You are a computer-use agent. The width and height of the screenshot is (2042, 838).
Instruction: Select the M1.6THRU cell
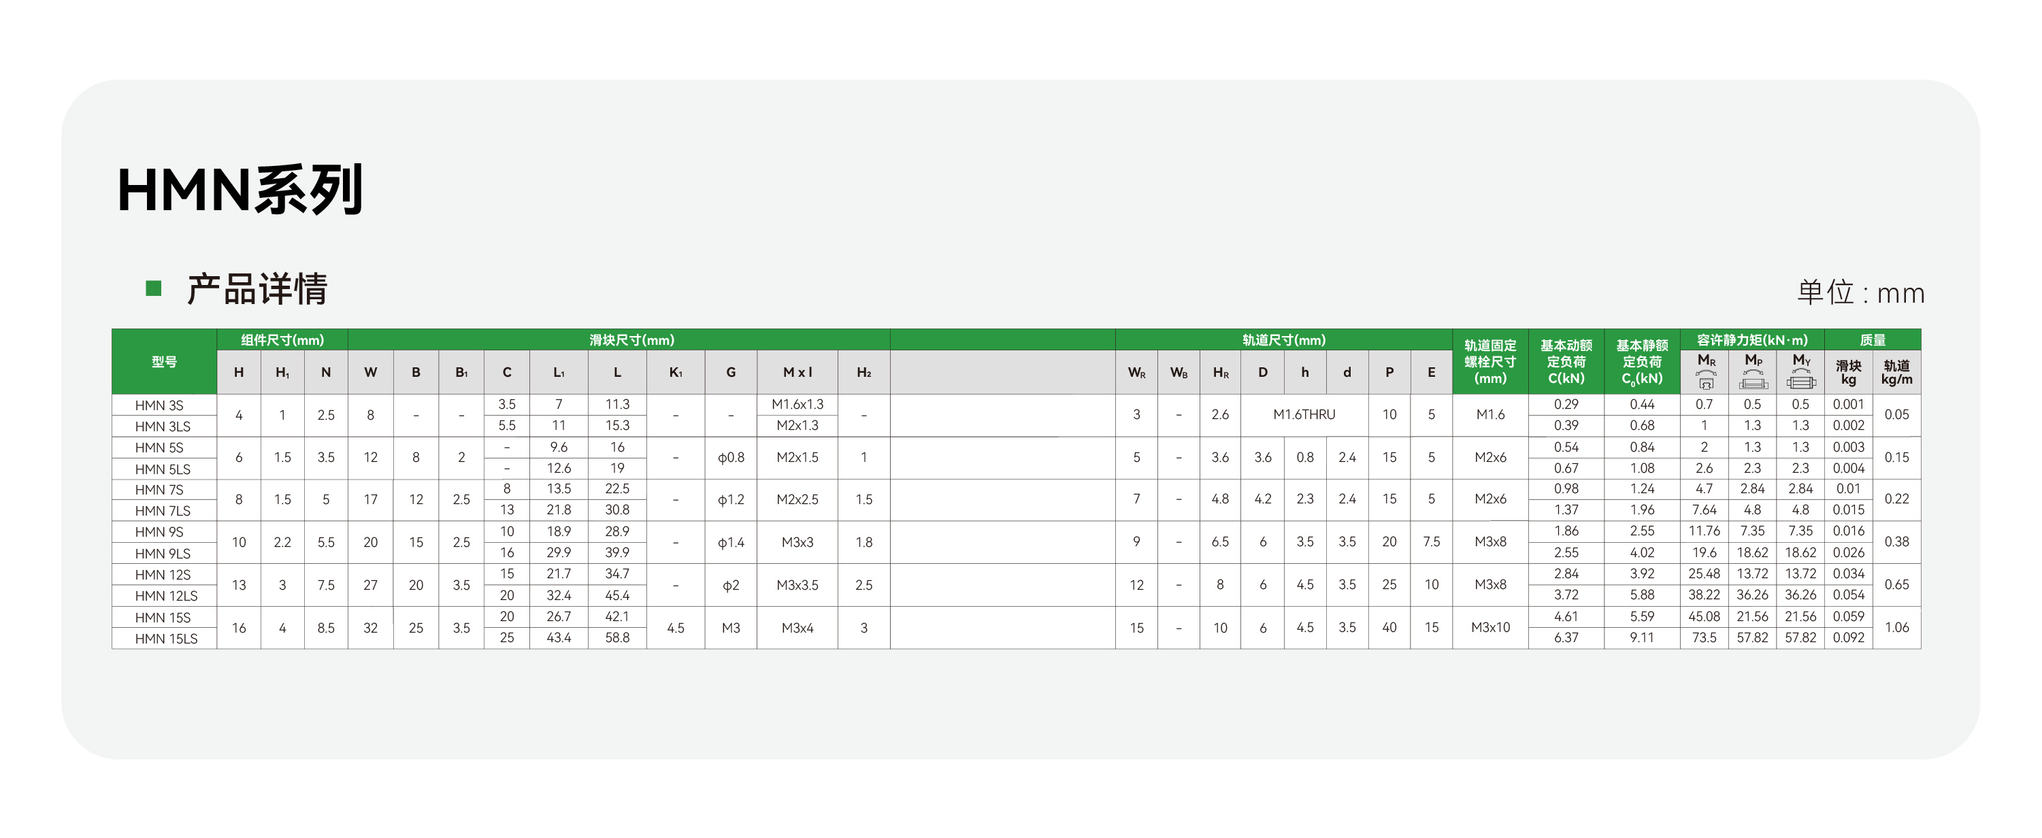tap(1304, 414)
